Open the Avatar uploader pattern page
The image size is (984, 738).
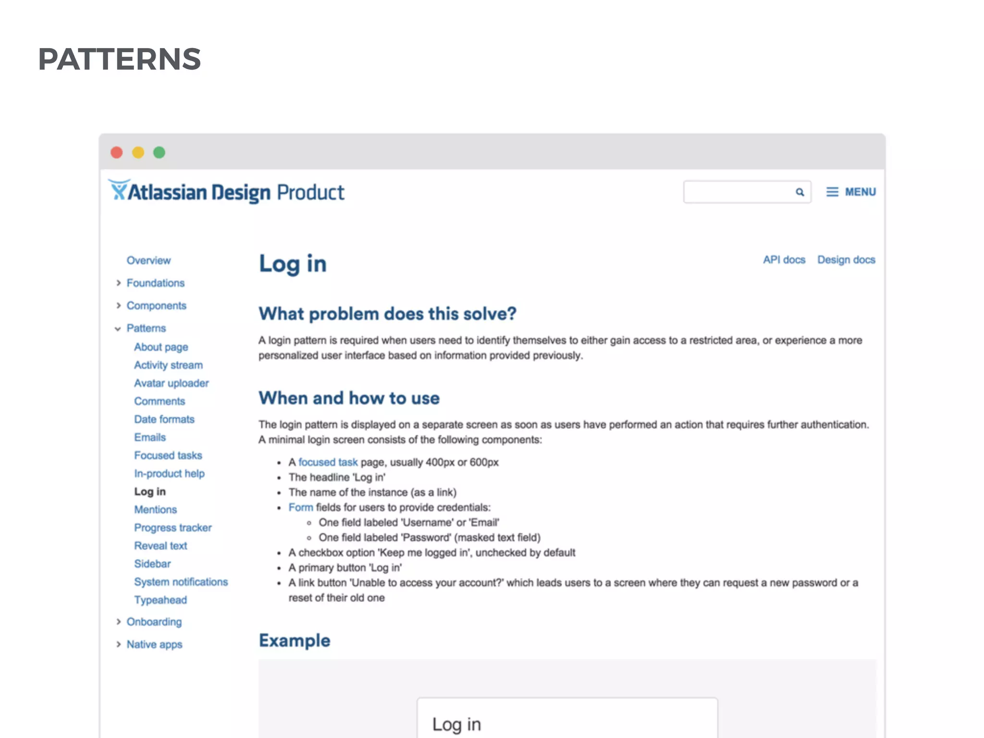pos(172,383)
